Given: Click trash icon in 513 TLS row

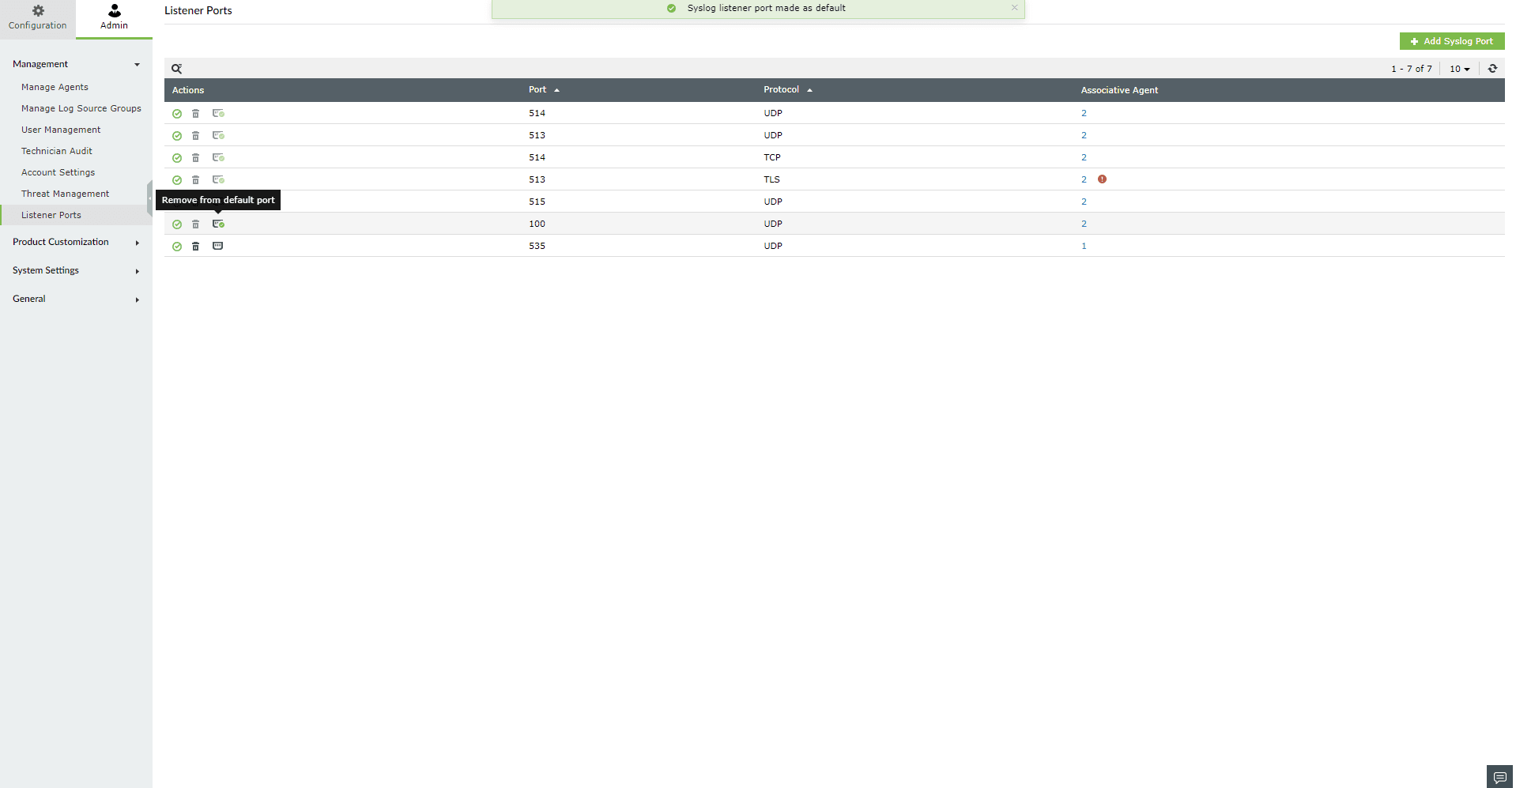Looking at the screenshot, I should click(196, 180).
